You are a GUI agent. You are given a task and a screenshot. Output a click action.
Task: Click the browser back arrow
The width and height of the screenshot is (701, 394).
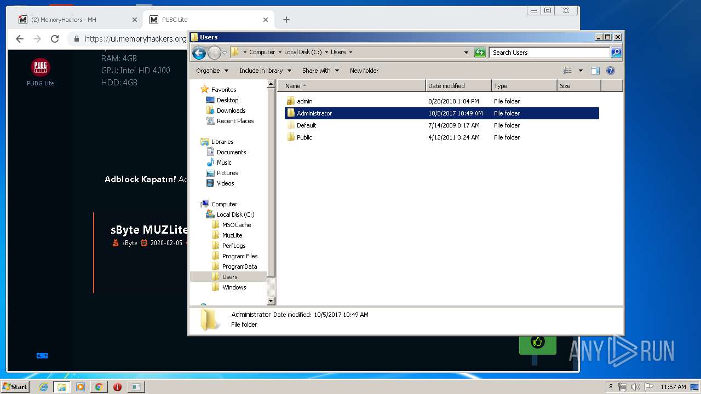[20, 39]
